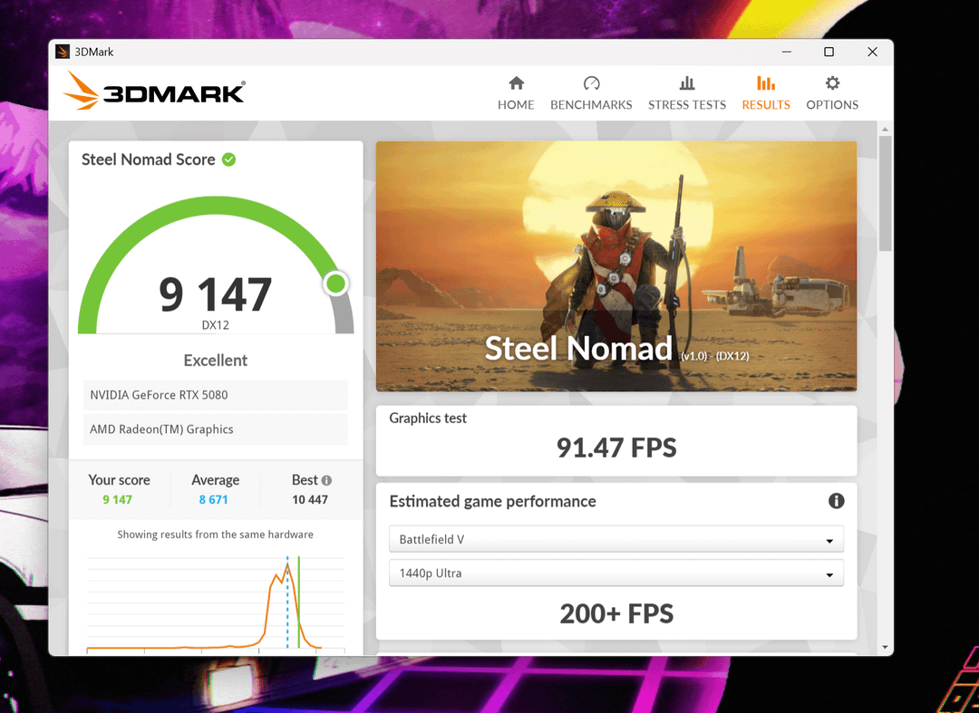Select the NVIDIA GeForce RTX 5080 row
Image resolution: width=979 pixels, height=713 pixels.
pyautogui.click(x=216, y=395)
